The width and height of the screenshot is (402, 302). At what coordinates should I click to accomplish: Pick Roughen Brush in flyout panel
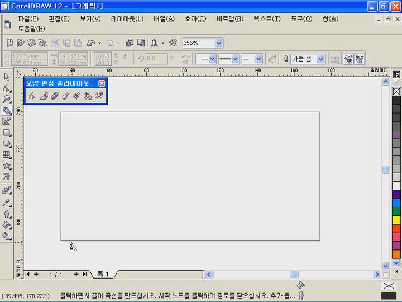point(76,96)
